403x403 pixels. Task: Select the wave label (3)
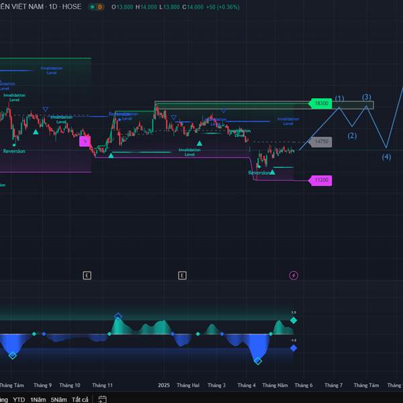coord(367,97)
